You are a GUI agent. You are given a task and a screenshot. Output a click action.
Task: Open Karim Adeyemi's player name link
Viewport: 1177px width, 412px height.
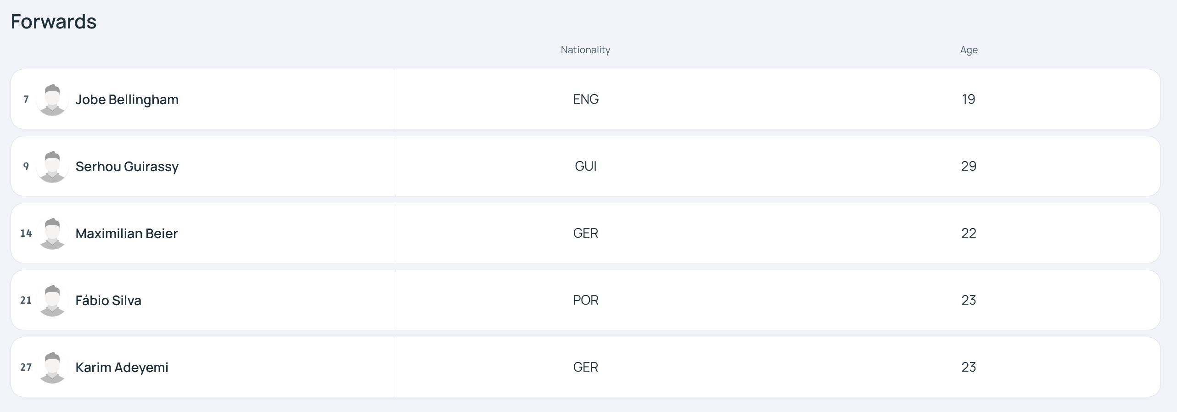pos(122,367)
